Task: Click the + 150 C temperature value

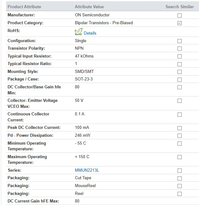Action: point(82,157)
